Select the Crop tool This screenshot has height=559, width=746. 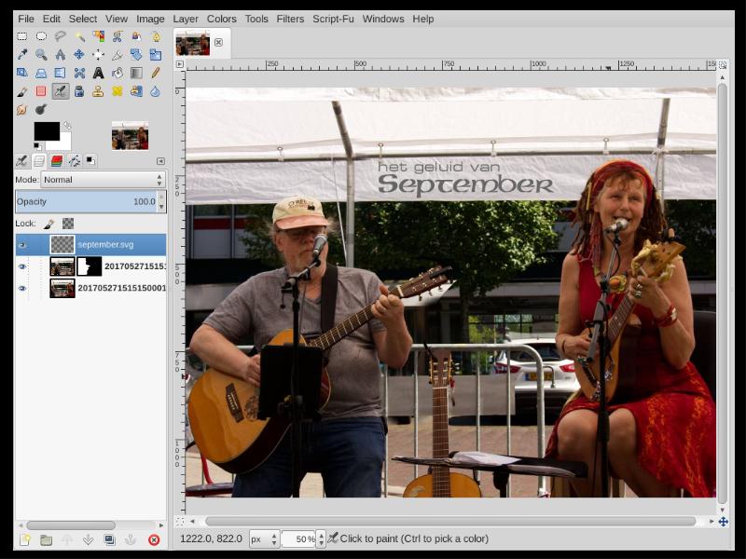click(x=117, y=55)
